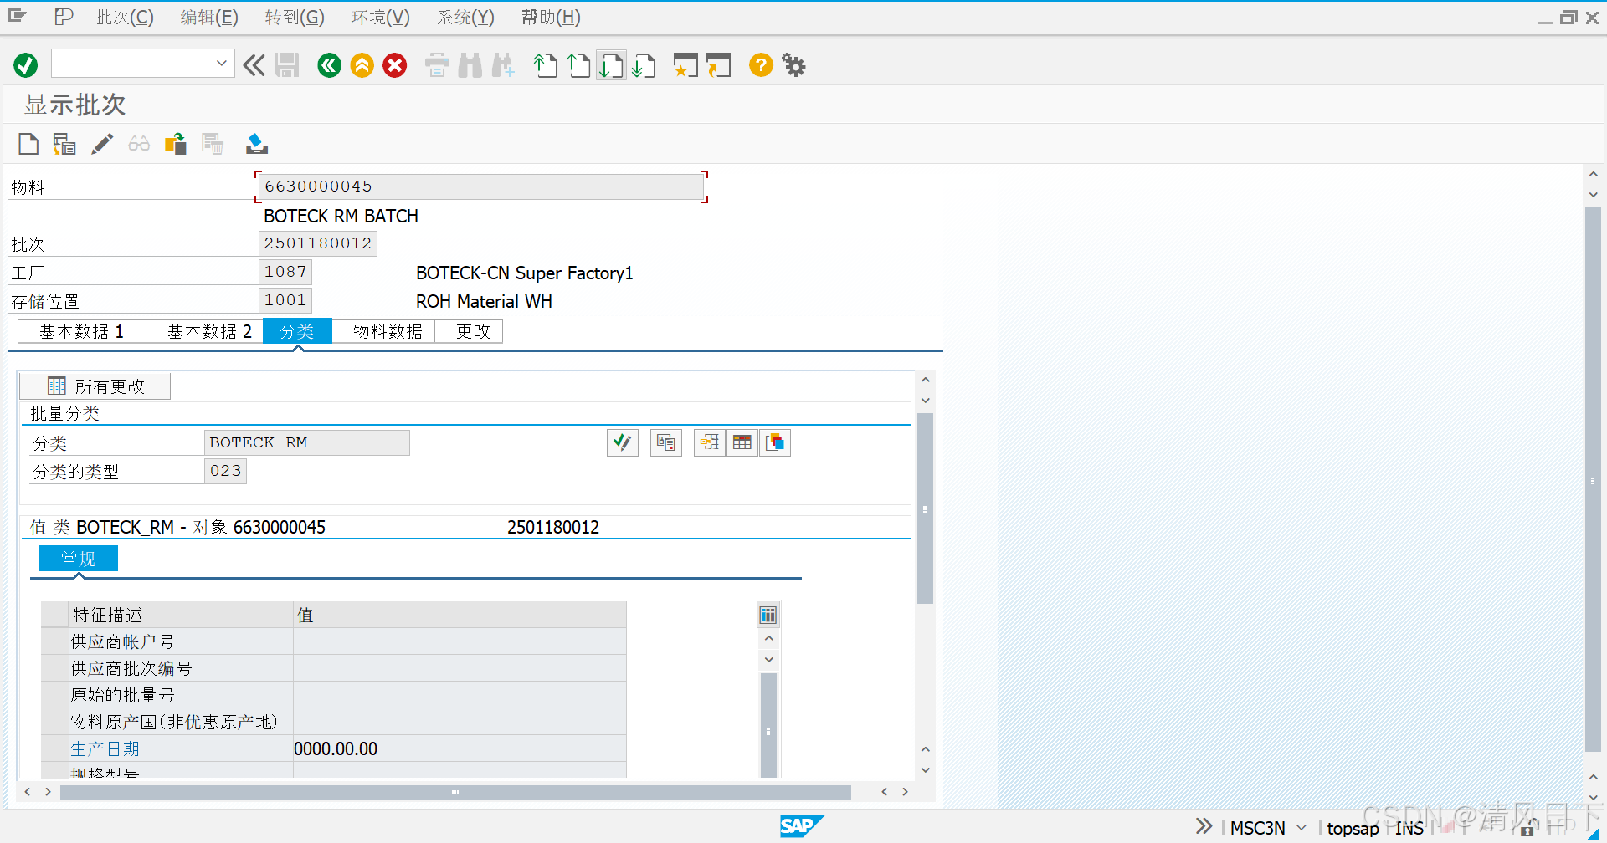Viewport: 1607px width, 843px height.
Task: Go to Last Page icon
Action: tap(644, 65)
